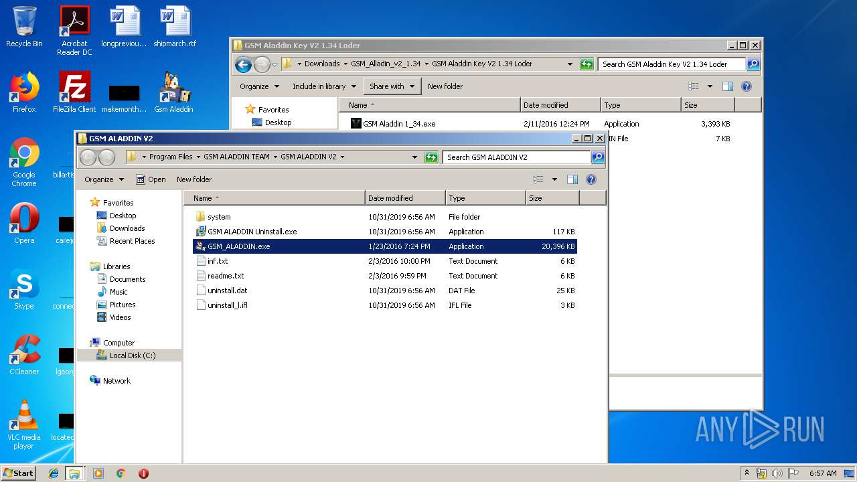Launch Acrobat Reader DC shortcut
This screenshot has height=482, width=857.
click(74, 31)
